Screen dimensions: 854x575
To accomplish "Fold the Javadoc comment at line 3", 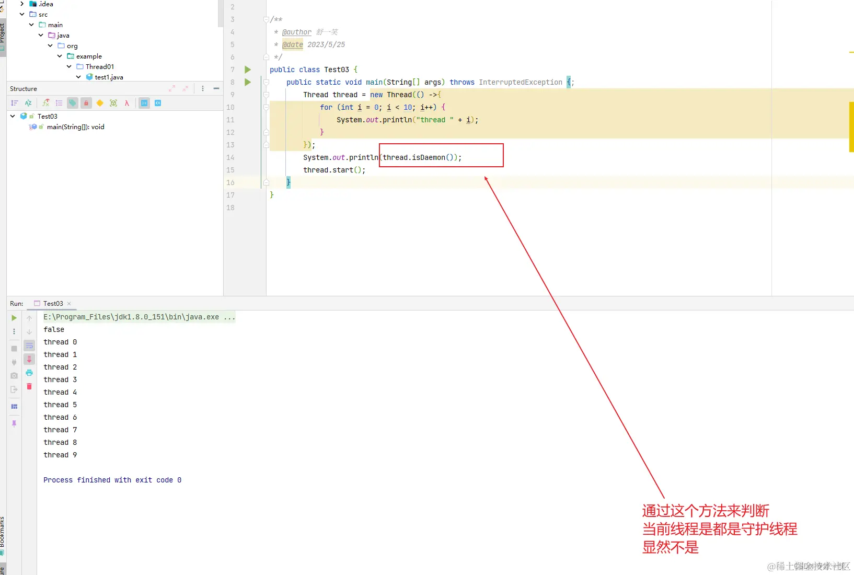I will (266, 19).
